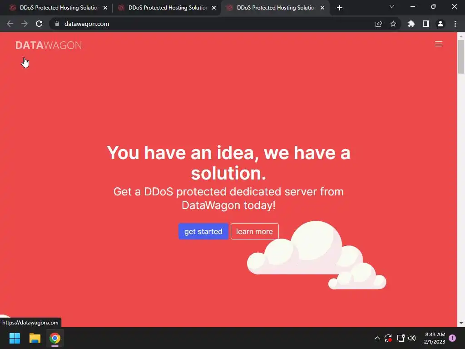This screenshot has height=349, width=465.
Task: Click the page scrollbar down arrow
Action: [461, 323]
